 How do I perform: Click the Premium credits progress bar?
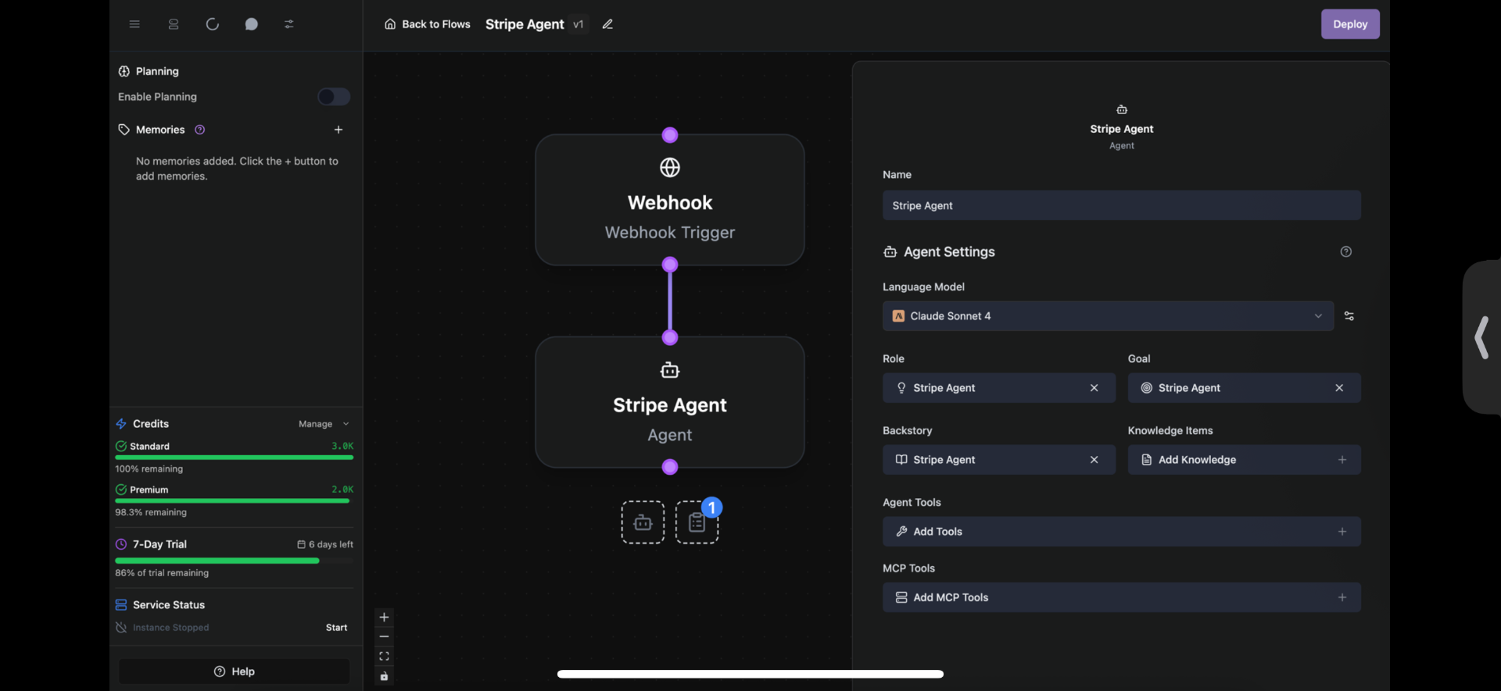[235, 501]
